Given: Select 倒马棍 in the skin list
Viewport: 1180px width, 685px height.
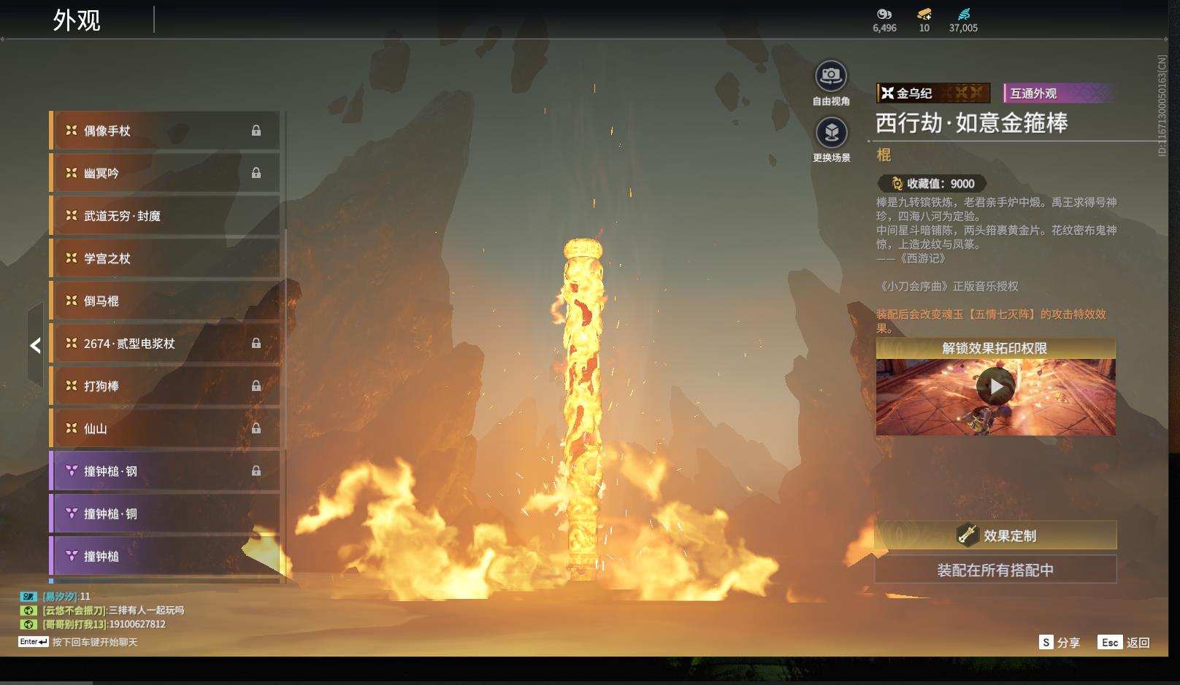Looking at the screenshot, I should (164, 301).
